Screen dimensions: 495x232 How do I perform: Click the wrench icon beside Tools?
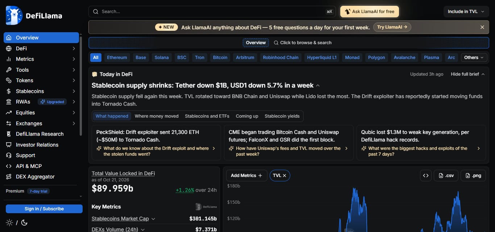[x=9, y=70]
